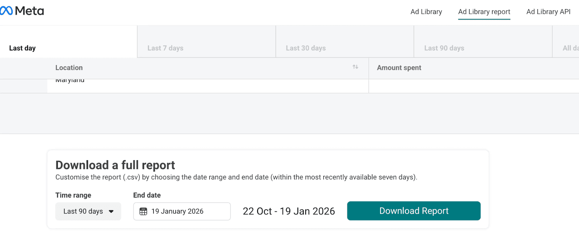
Task: Switch to the Last 7 days tab
Action: [207, 42]
